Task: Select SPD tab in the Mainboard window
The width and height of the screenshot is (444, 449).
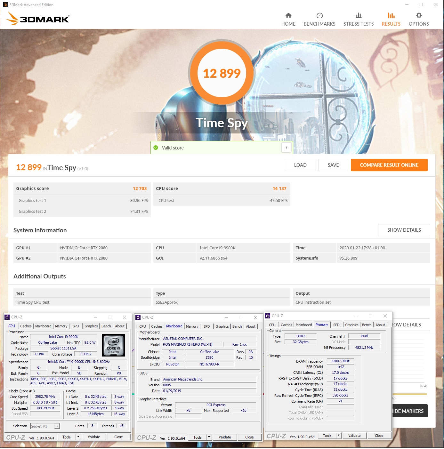Action: [207, 326]
